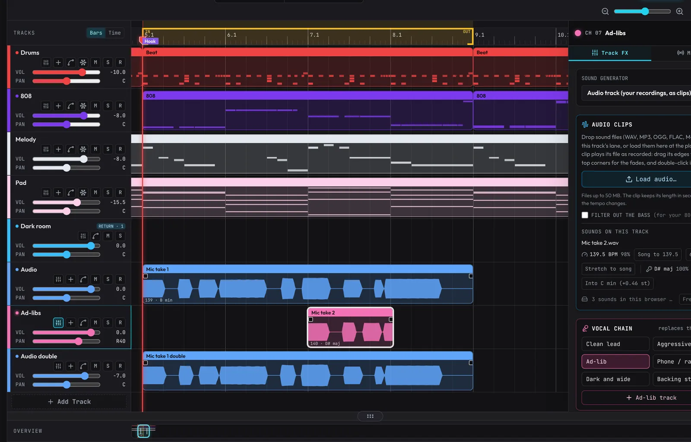This screenshot has height=442, width=691.
Task: Open the Sound Generator audio track dropdown
Action: 637,93
